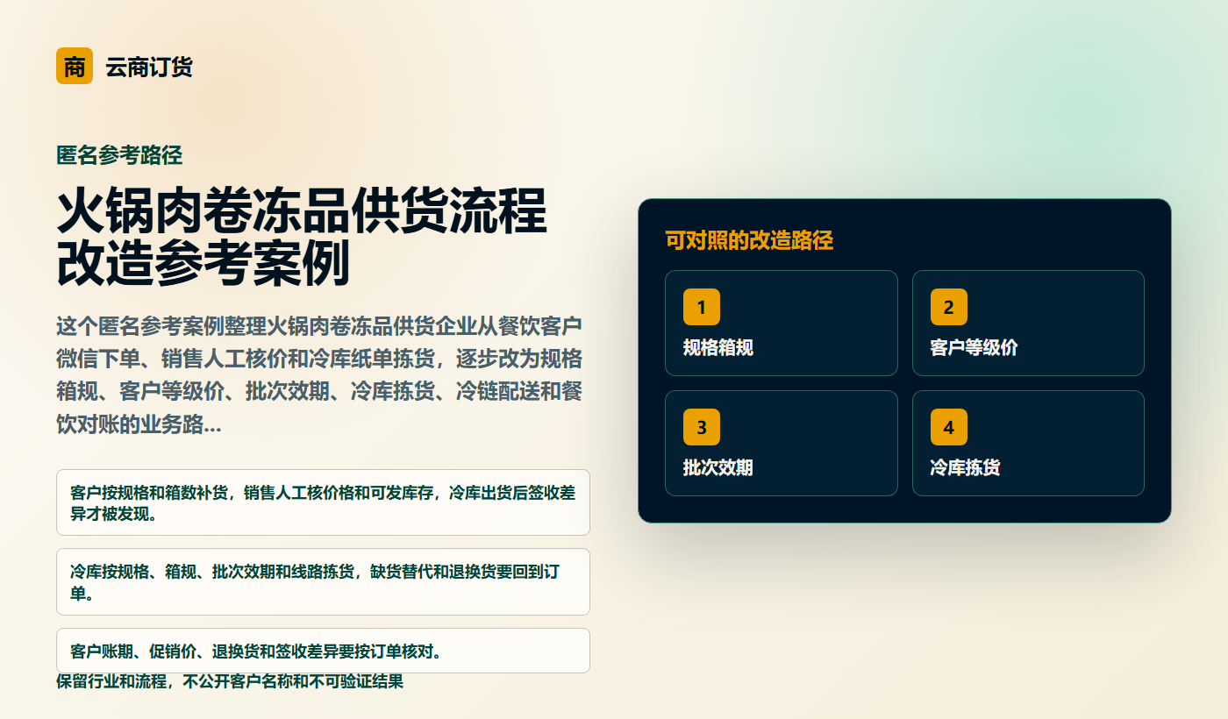Viewport: 1228px width, 719px height.
Task: Click the 火锅肉卷冻品供货流程 main heading
Action: click(x=302, y=237)
